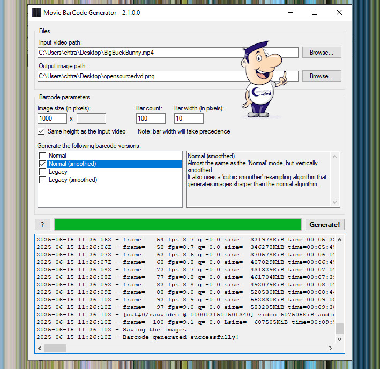Open help with the question mark button
The image size is (380, 369).
coord(42,225)
